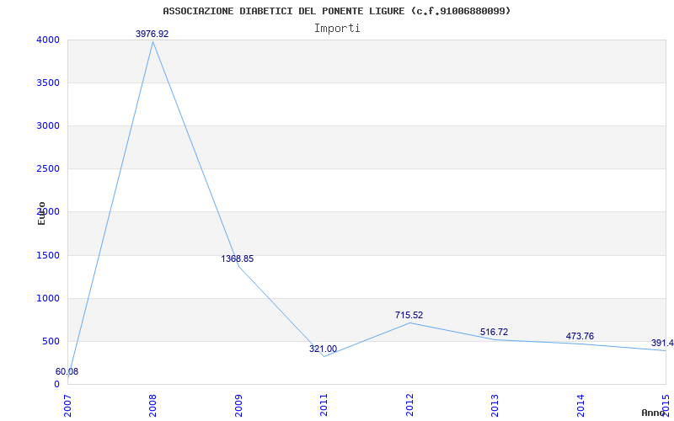This screenshot has width=674, height=421.
Task: Click the 2015 x-axis year label
Action: point(666,405)
